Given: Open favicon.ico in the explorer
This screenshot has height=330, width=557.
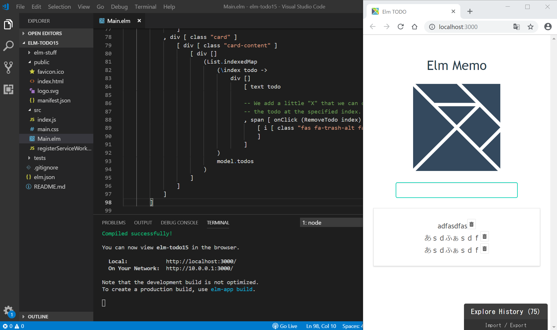Looking at the screenshot, I should coord(56,72).
